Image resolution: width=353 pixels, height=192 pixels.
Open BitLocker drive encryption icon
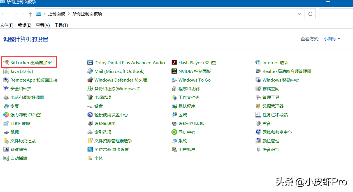6,63
